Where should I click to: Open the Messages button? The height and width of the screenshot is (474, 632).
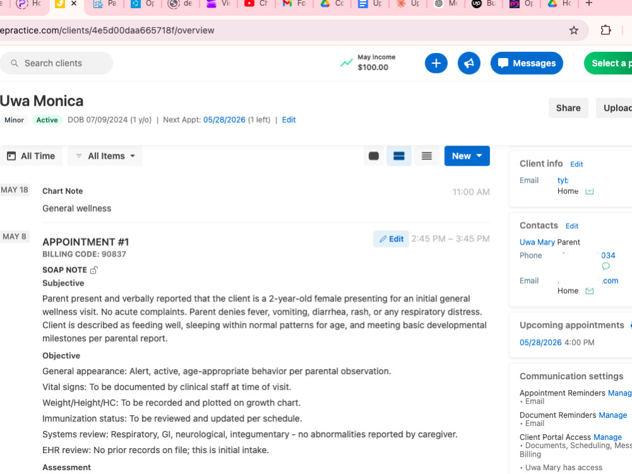click(526, 63)
